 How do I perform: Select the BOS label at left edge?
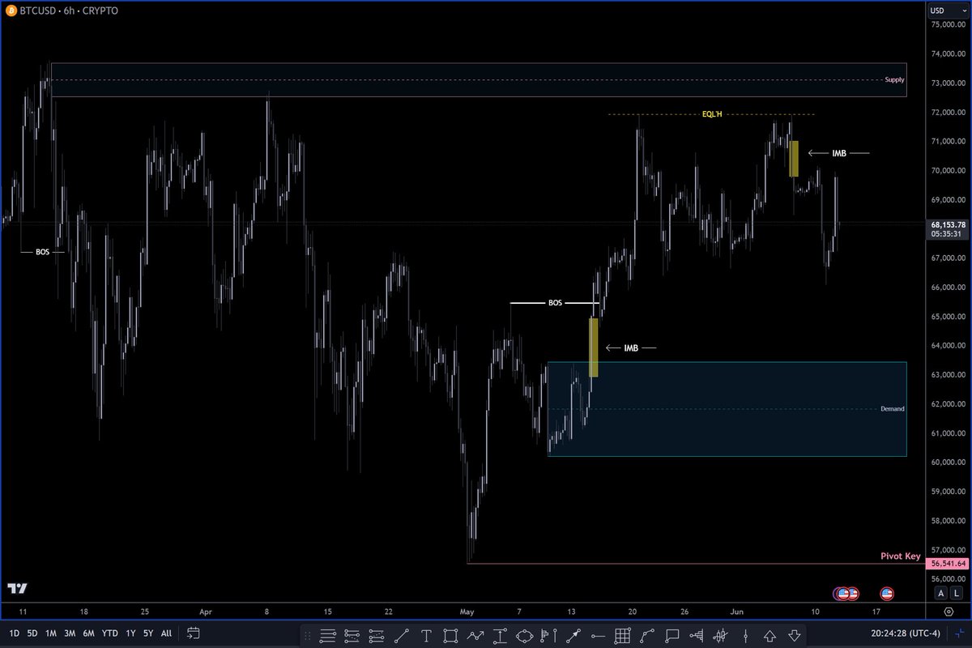[x=42, y=252]
